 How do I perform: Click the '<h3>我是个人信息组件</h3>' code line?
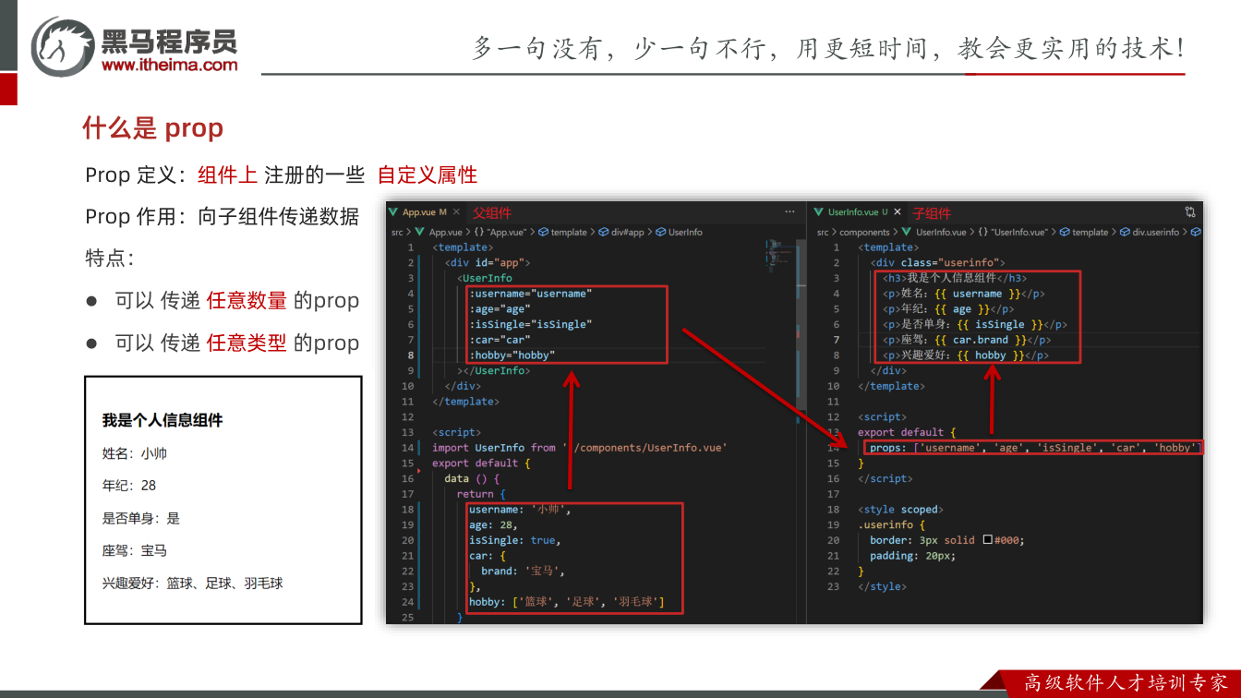tap(955, 278)
